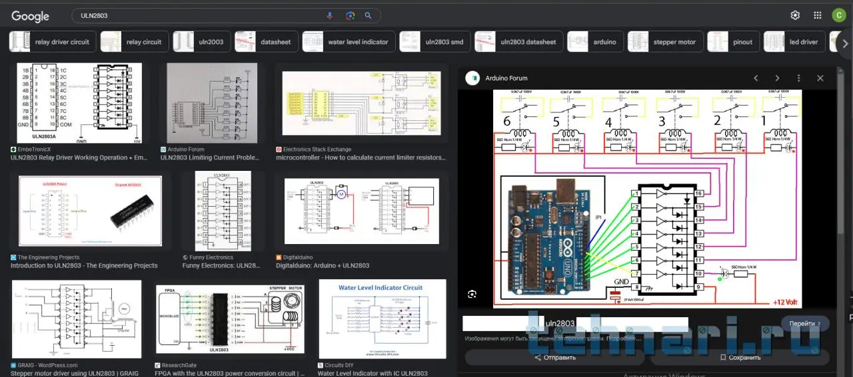Open ResearchGate FPGA ULN2803 thumbnail
Viewport: 853px width, 377px height.
tap(230, 320)
